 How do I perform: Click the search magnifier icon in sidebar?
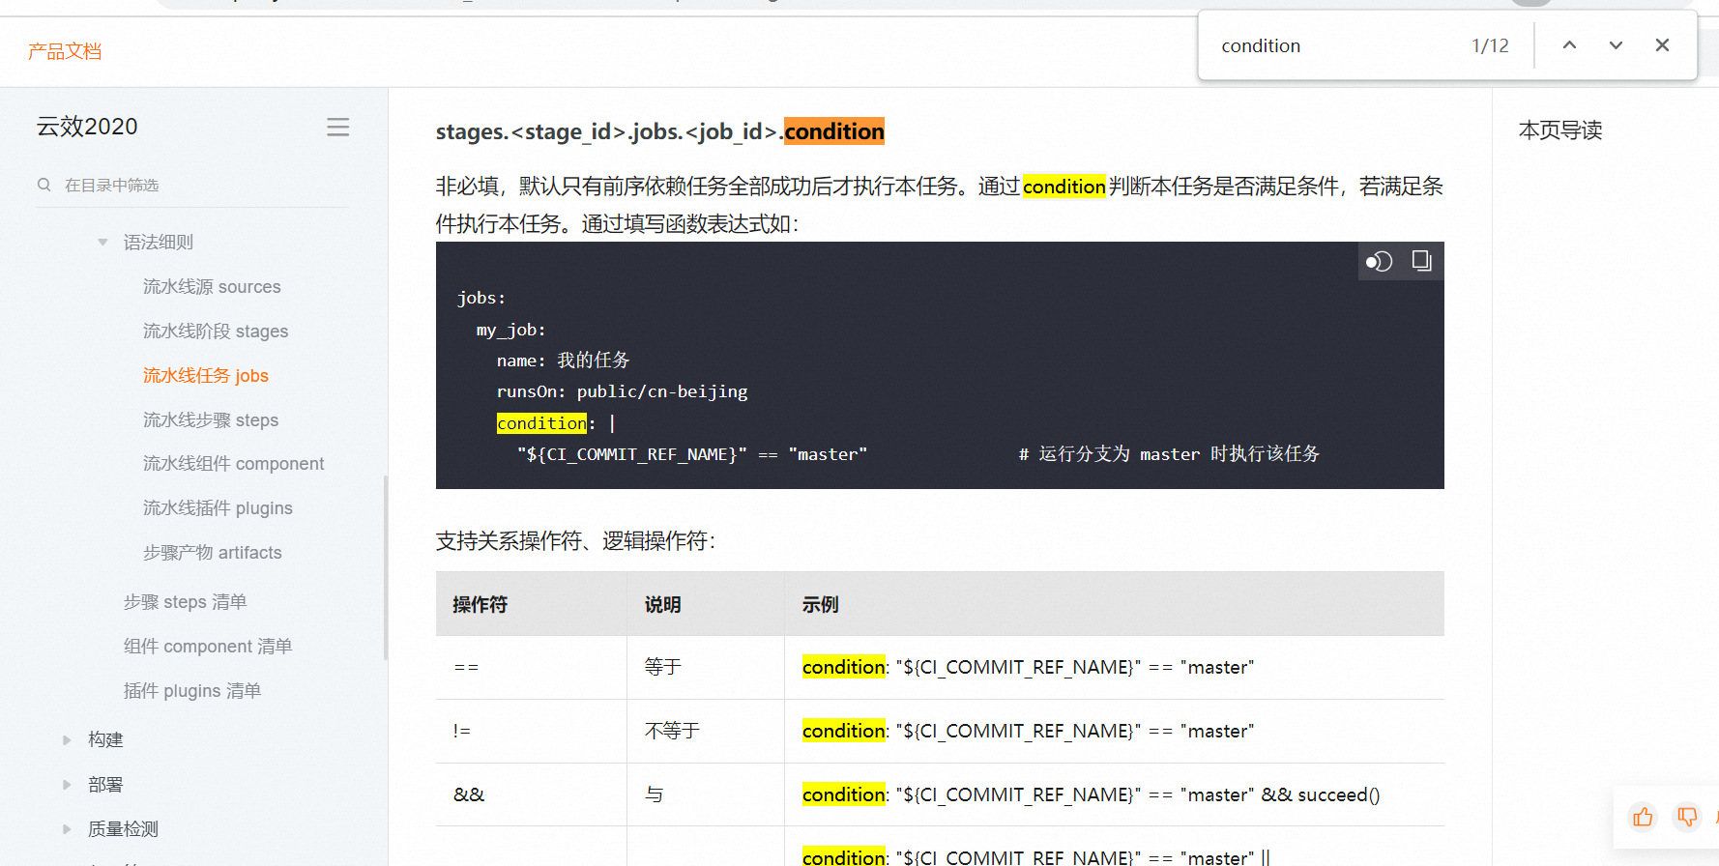tap(44, 185)
